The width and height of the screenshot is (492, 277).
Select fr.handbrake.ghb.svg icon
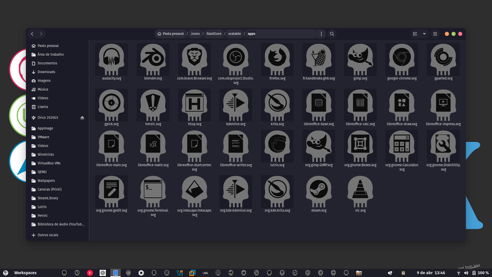pos(319,60)
